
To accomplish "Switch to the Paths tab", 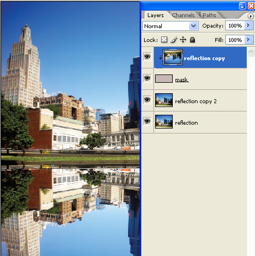I will coord(209,15).
